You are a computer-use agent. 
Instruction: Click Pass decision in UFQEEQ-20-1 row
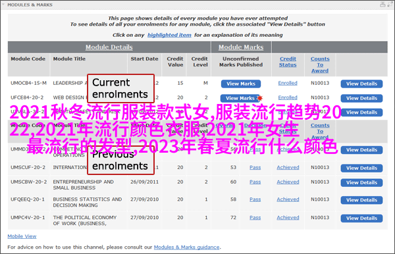click(x=255, y=199)
